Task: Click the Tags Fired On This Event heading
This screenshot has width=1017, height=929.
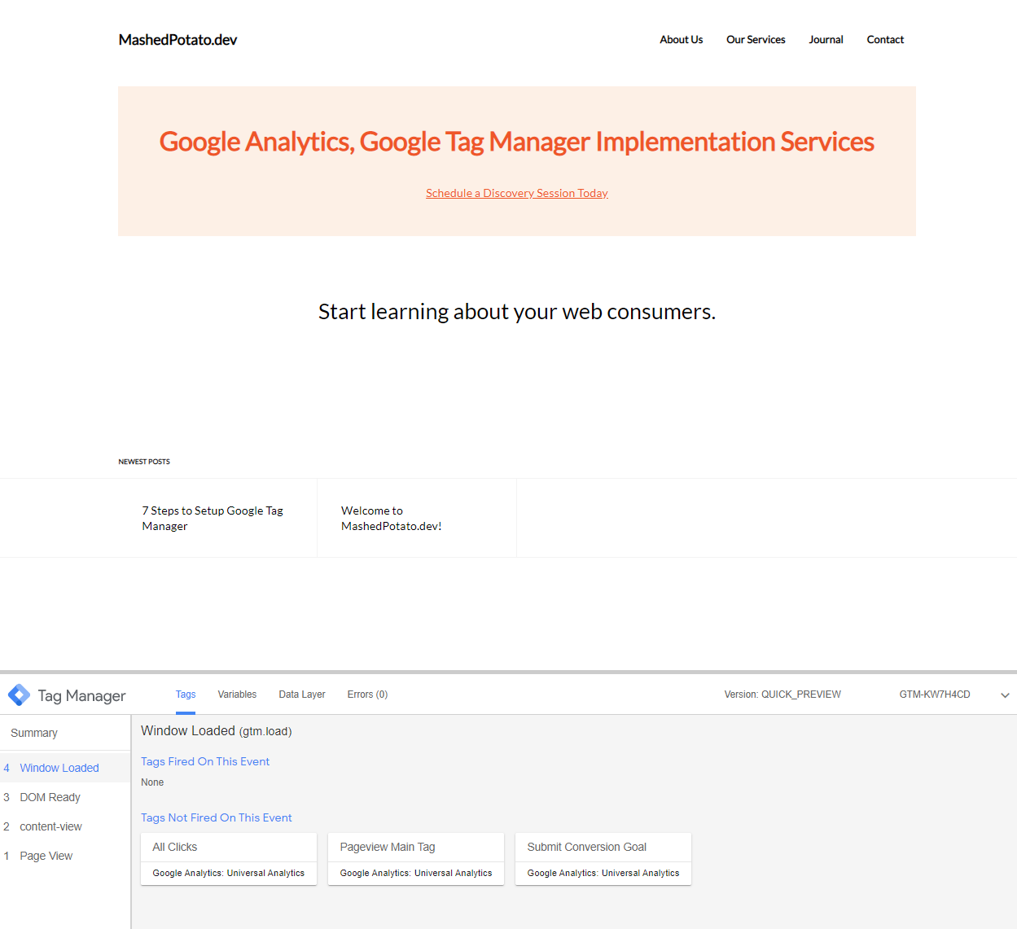Action: pos(205,761)
